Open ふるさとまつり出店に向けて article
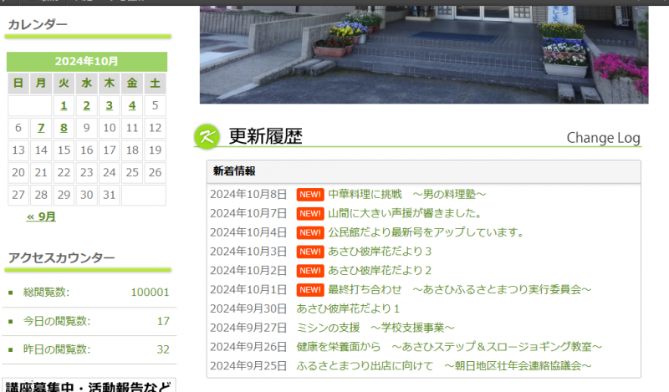Screen dimensions: 669x392 tap(444, 366)
